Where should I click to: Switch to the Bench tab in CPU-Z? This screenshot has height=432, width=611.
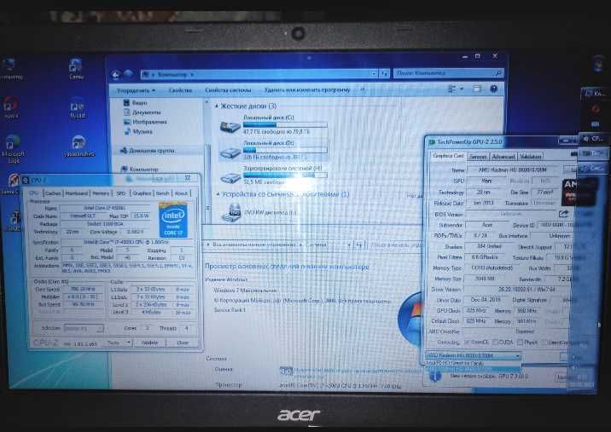click(x=162, y=193)
